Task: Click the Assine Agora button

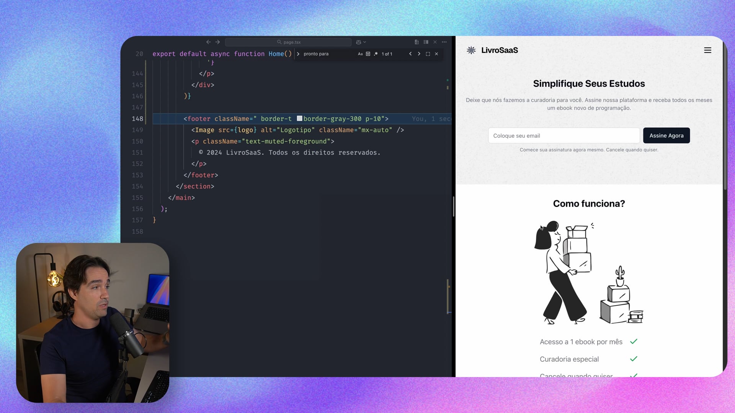Action: point(666,135)
